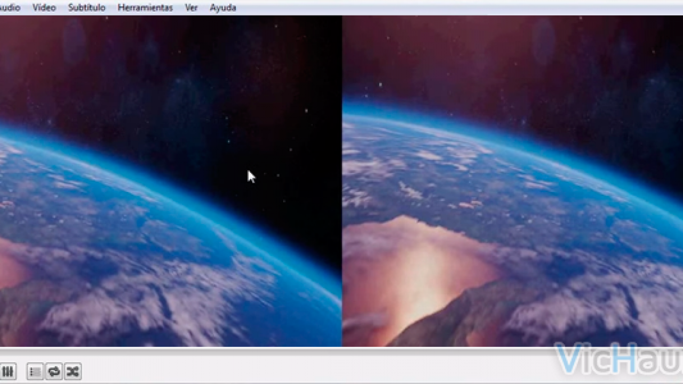
Task: Open the Ayuda menu
Action: click(223, 7)
